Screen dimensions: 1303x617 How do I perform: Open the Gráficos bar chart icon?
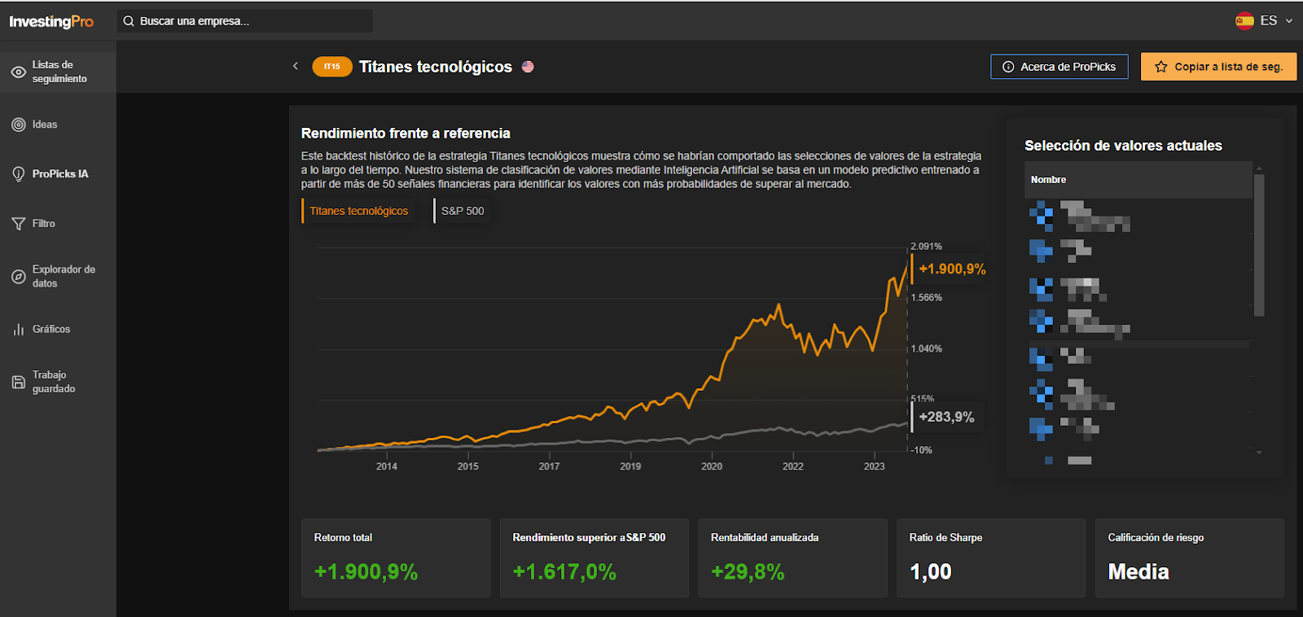(x=19, y=330)
